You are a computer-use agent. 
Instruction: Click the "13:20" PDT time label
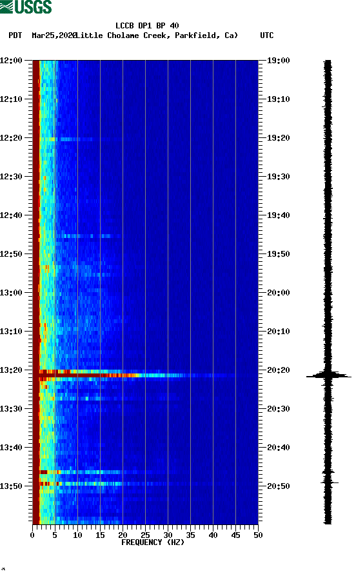point(11,370)
